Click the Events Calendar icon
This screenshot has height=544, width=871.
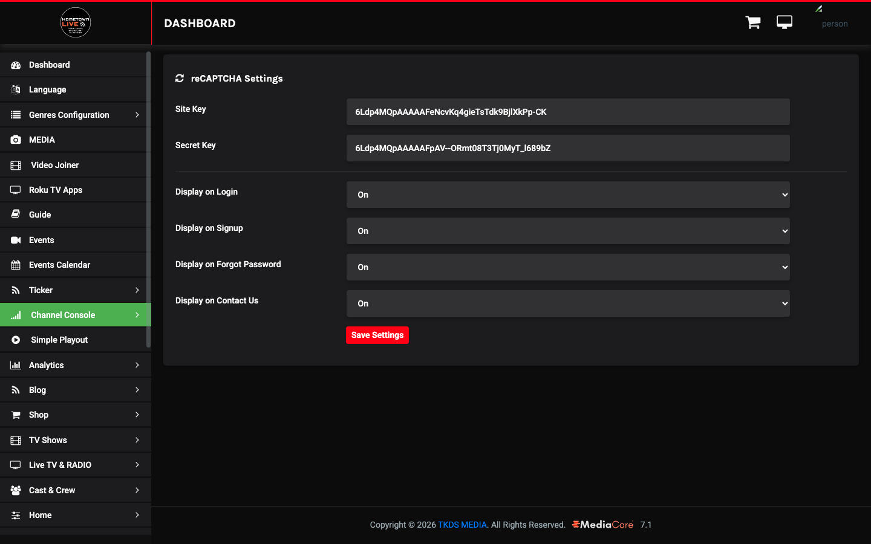[x=16, y=265]
